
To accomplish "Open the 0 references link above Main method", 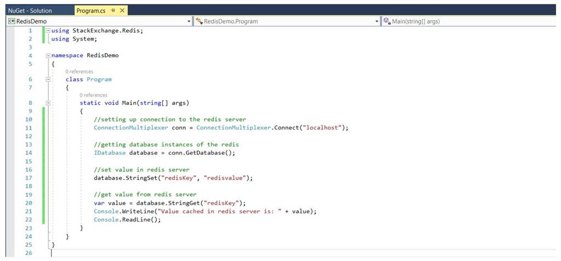I will click(x=93, y=95).
